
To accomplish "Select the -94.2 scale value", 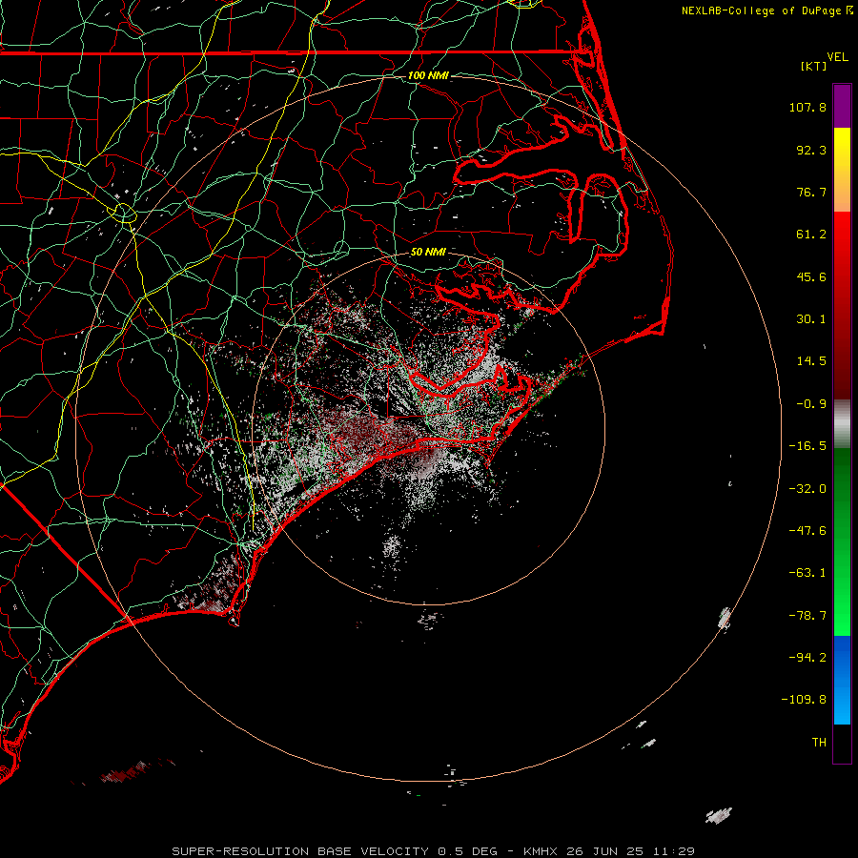I will pyautogui.click(x=807, y=658).
